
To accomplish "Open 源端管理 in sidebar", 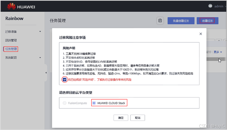I will point(11,40).
